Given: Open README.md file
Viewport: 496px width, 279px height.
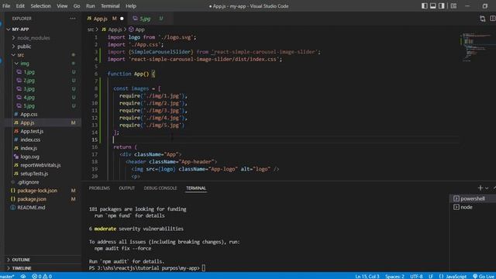Looking at the screenshot, I should pyautogui.click(x=31, y=208).
